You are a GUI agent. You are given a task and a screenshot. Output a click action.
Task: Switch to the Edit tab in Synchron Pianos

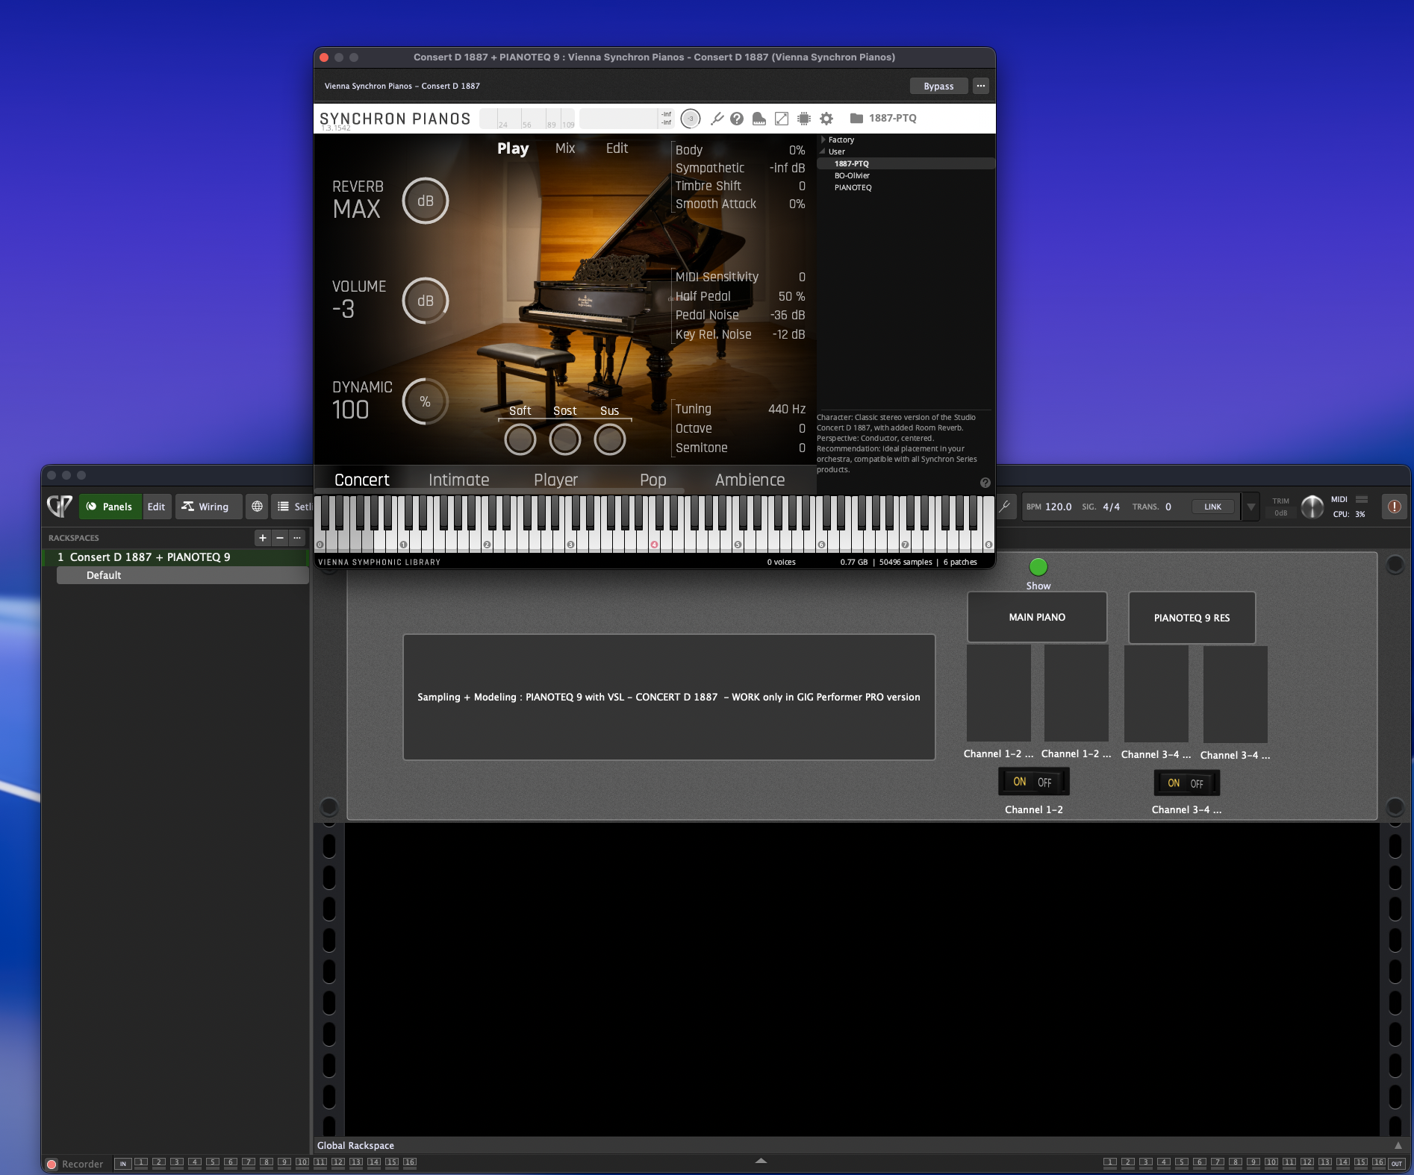pyautogui.click(x=617, y=148)
